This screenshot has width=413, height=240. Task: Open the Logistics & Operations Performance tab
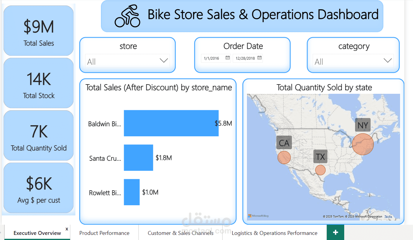point(274,233)
